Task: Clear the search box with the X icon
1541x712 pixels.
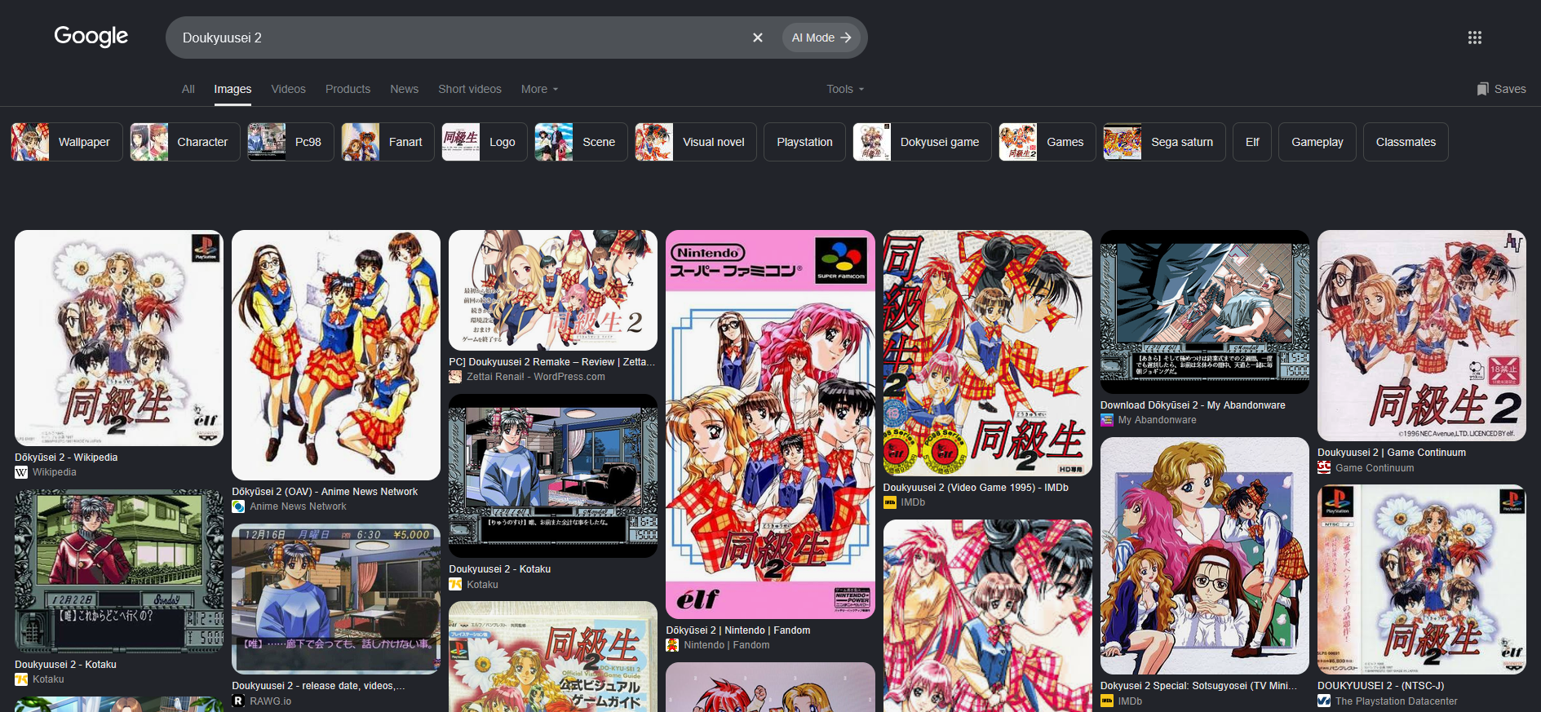Action: [x=758, y=38]
